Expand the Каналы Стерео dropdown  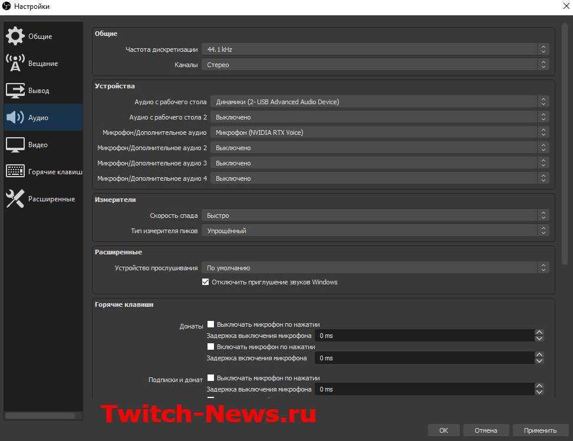click(375, 65)
